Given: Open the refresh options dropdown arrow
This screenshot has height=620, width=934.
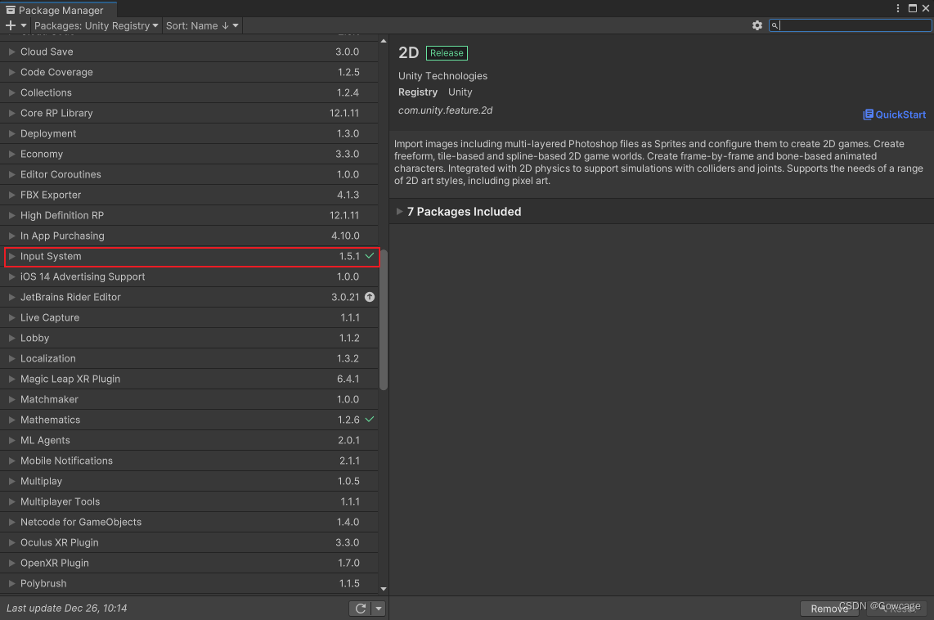Looking at the screenshot, I should (379, 608).
